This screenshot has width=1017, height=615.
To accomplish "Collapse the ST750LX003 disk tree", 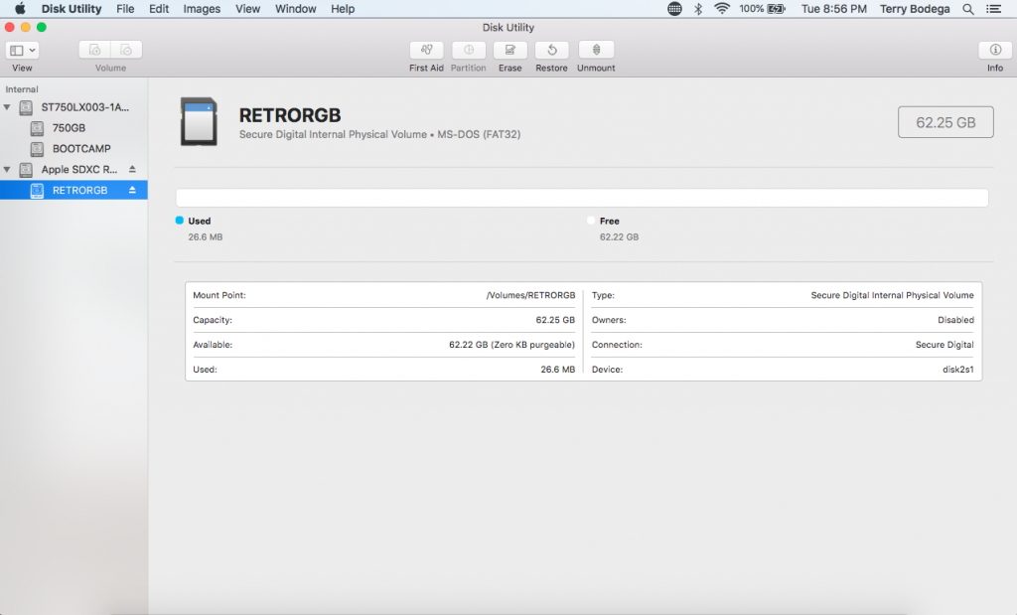I will (8, 107).
